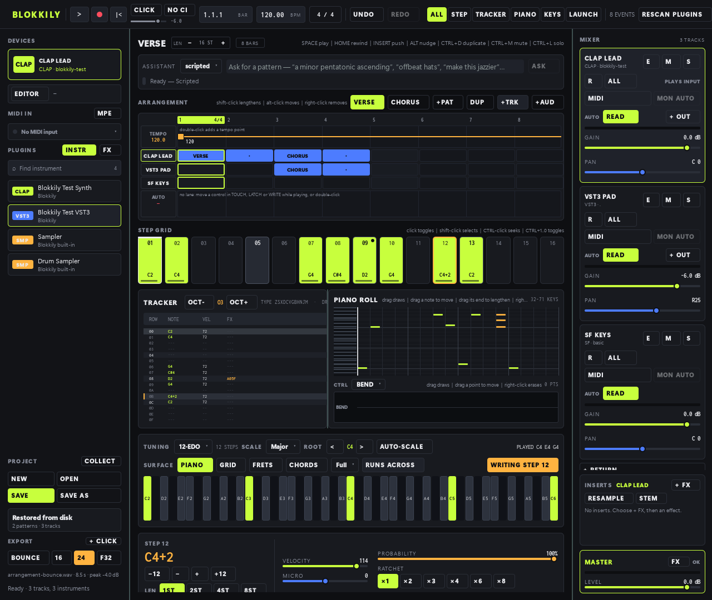Open the BEND controller dropdown
Viewport: 712px width, 600px height.
tap(368, 384)
